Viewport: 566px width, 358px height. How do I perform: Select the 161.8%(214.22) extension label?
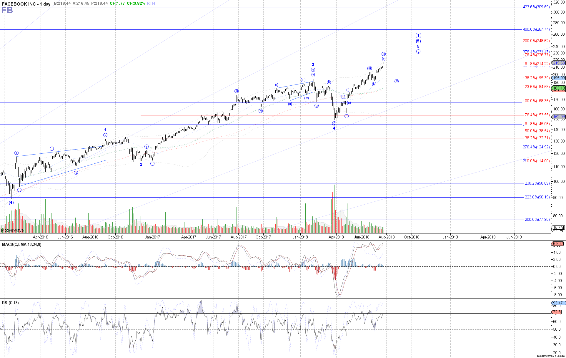point(536,64)
